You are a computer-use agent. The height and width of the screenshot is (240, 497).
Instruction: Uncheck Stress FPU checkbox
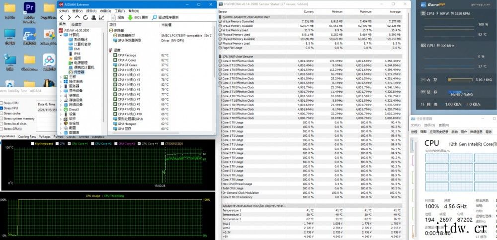pyautogui.click(x=1, y=108)
